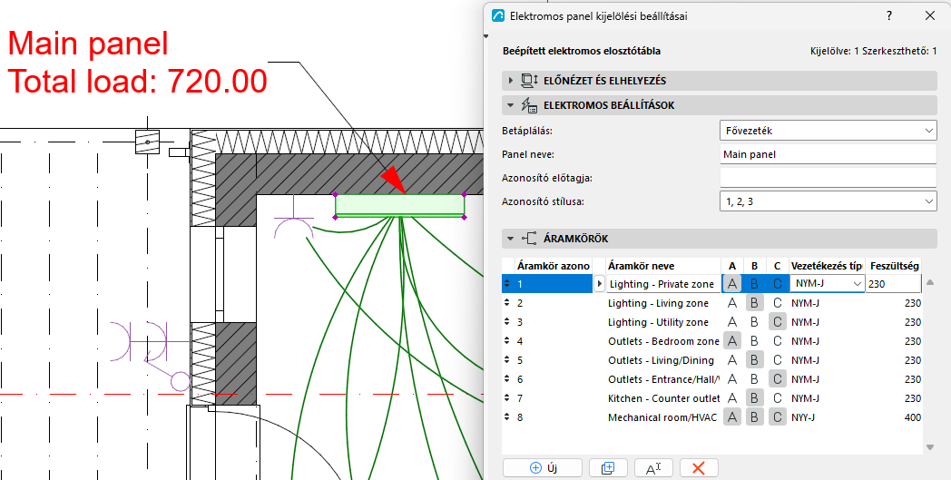Click reorder handle of circuit row 1

click(x=507, y=283)
